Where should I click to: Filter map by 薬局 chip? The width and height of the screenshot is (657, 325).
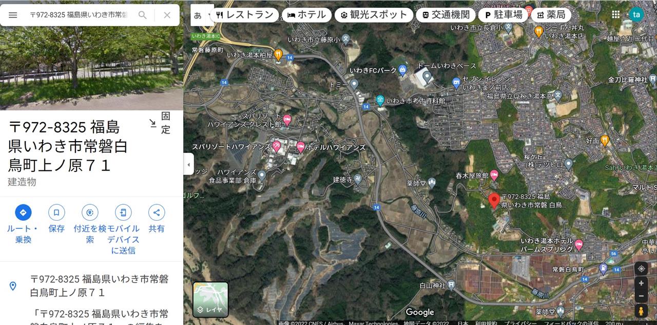click(x=551, y=15)
